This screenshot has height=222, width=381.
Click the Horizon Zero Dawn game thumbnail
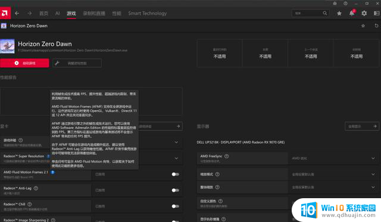(7, 46)
